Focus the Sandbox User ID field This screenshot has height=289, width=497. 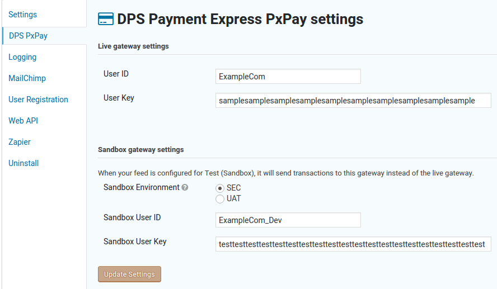click(x=288, y=220)
